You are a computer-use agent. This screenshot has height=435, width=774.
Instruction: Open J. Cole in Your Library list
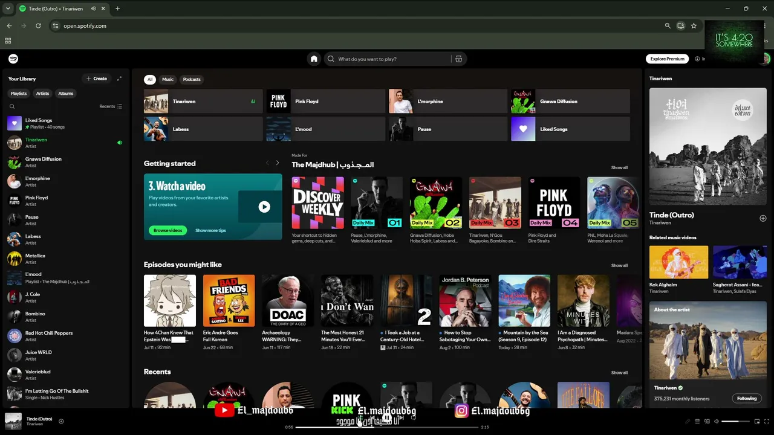click(67, 297)
